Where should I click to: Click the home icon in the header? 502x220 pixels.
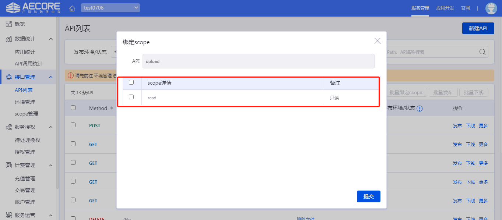(72, 8)
